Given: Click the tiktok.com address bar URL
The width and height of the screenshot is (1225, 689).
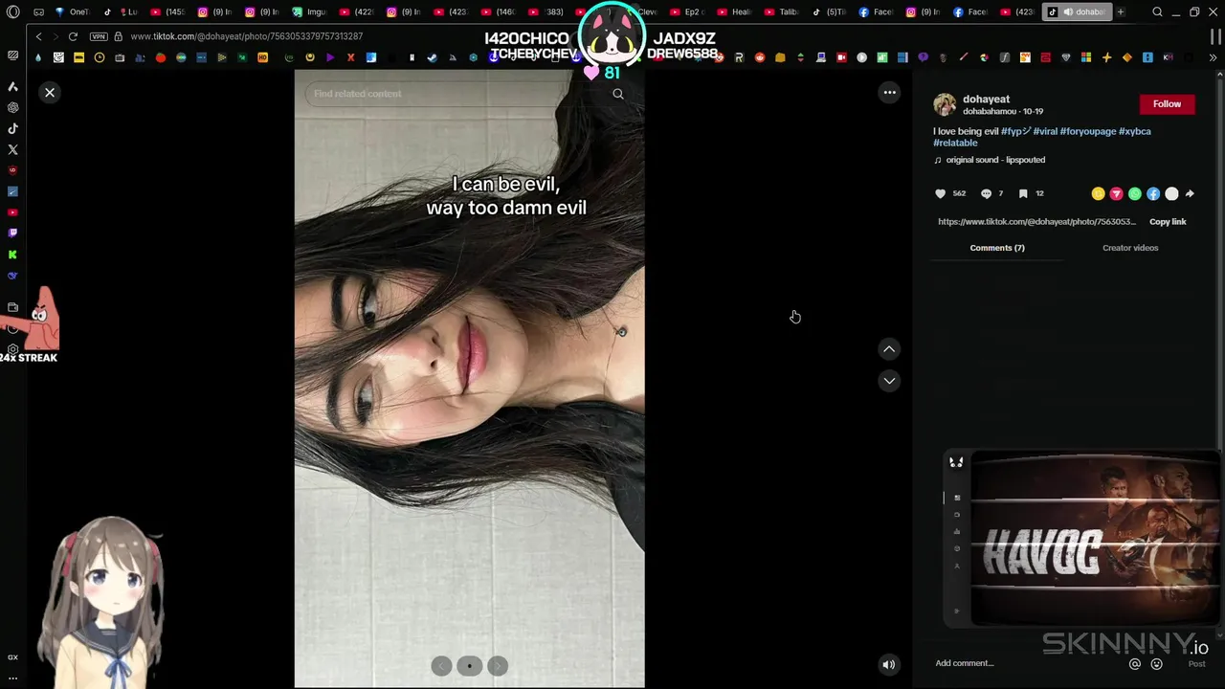Looking at the screenshot, I should (246, 36).
